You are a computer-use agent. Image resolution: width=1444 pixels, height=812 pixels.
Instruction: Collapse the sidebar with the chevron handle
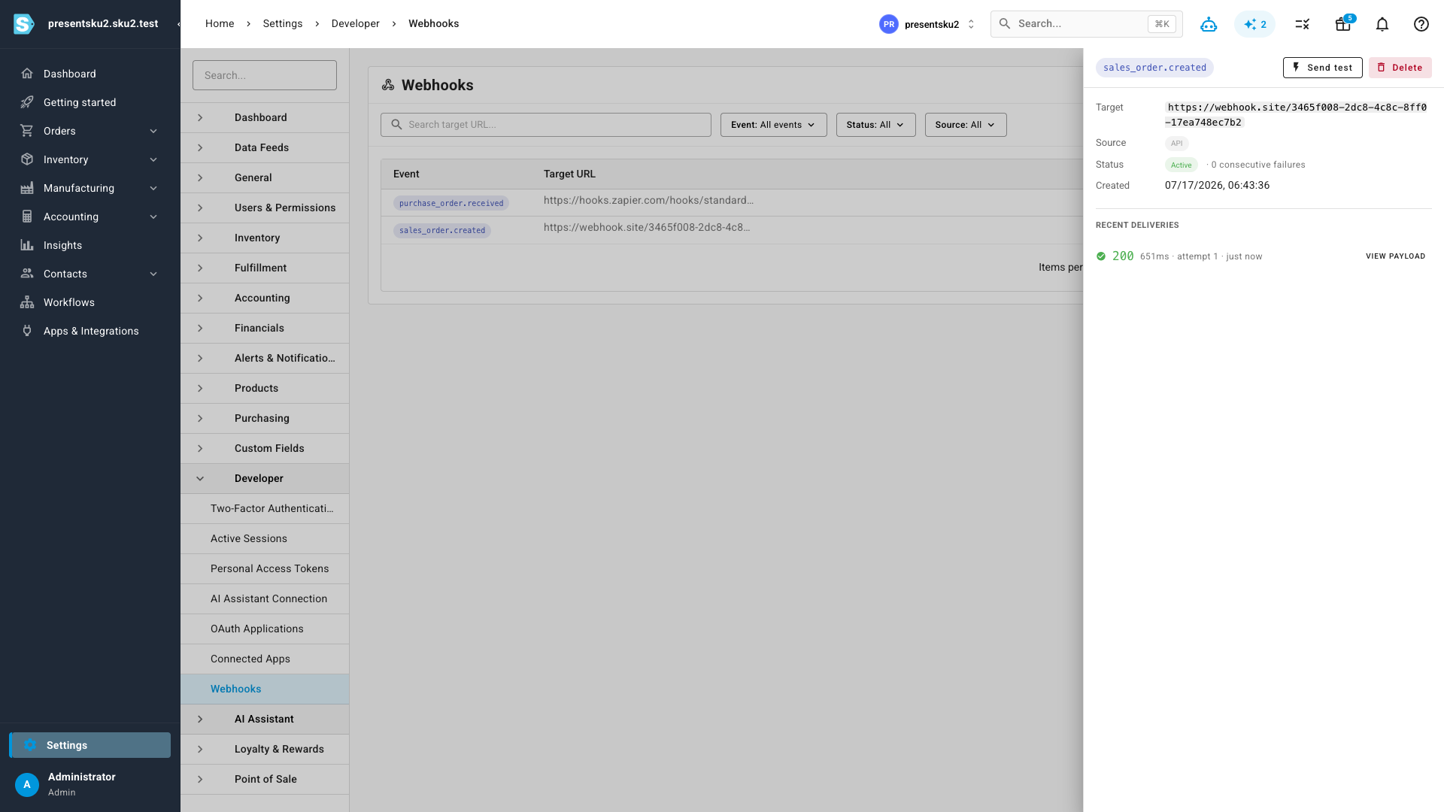click(178, 24)
